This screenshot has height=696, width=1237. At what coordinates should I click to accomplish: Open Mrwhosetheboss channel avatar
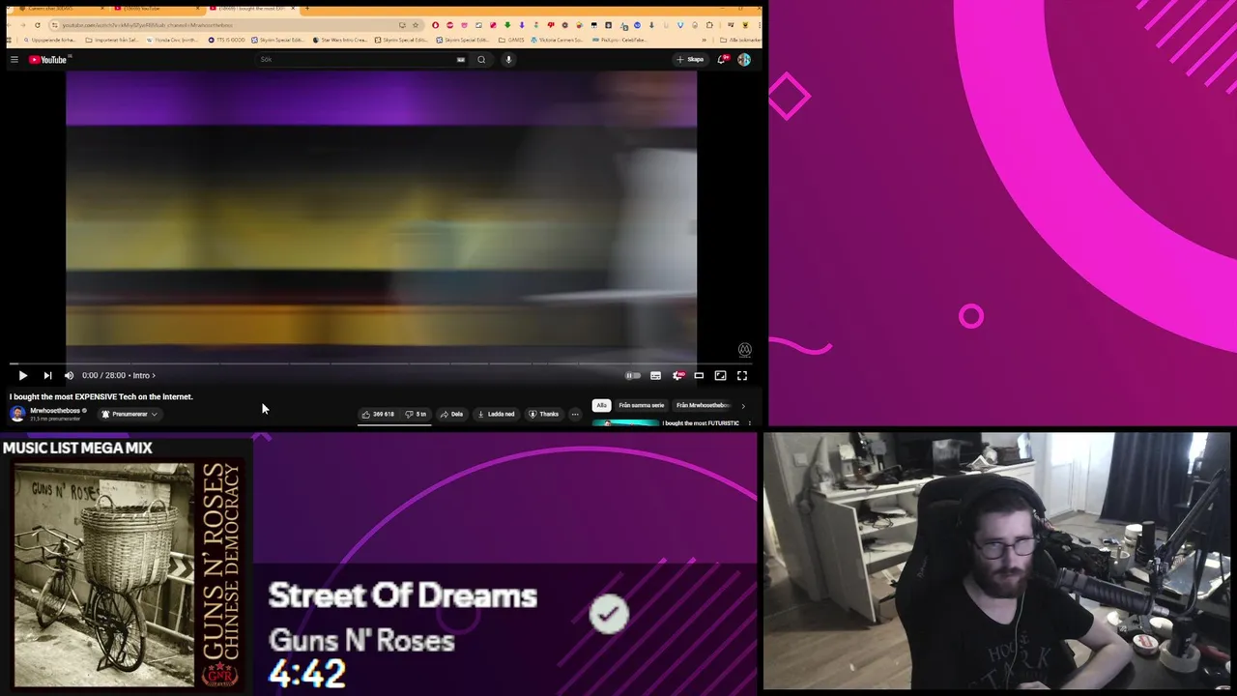[x=17, y=414]
